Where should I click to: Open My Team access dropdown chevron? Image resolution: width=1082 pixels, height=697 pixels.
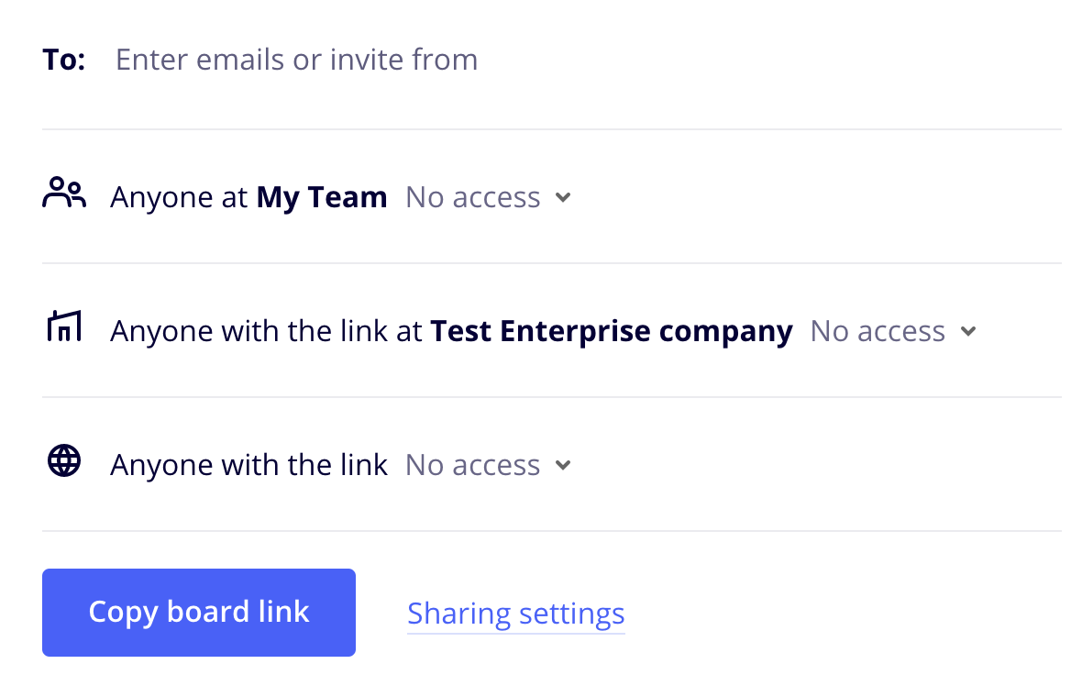pyautogui.click(x=563, y=198)
